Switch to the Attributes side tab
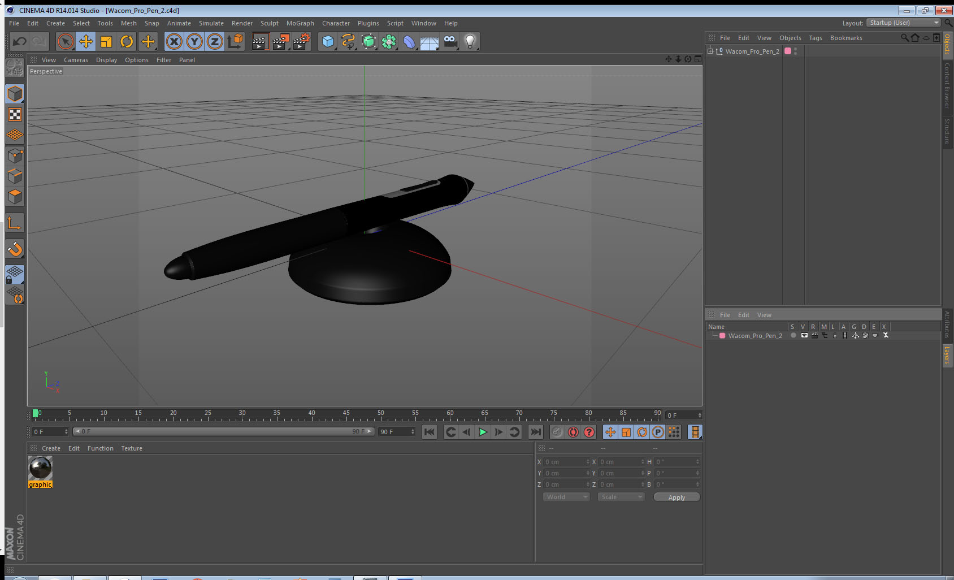The width and height of the screenshot is (954, 580). (947, 324)
